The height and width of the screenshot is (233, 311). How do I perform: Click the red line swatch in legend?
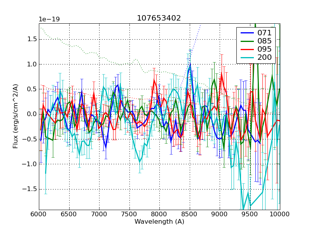pos(246,49)
